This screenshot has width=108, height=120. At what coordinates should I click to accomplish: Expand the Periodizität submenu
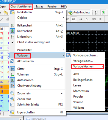click(37, 50)
